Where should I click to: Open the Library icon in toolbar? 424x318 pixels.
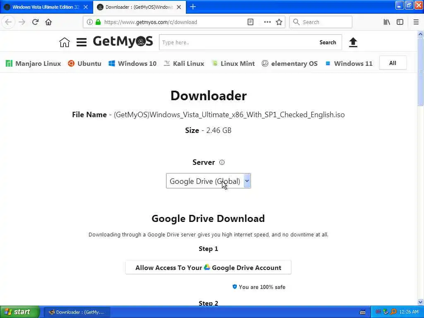coord(387,22)
